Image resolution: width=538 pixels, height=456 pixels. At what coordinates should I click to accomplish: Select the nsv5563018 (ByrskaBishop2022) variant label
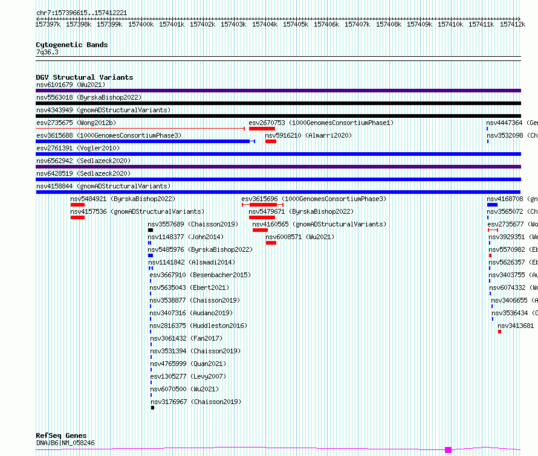(89, 97)
